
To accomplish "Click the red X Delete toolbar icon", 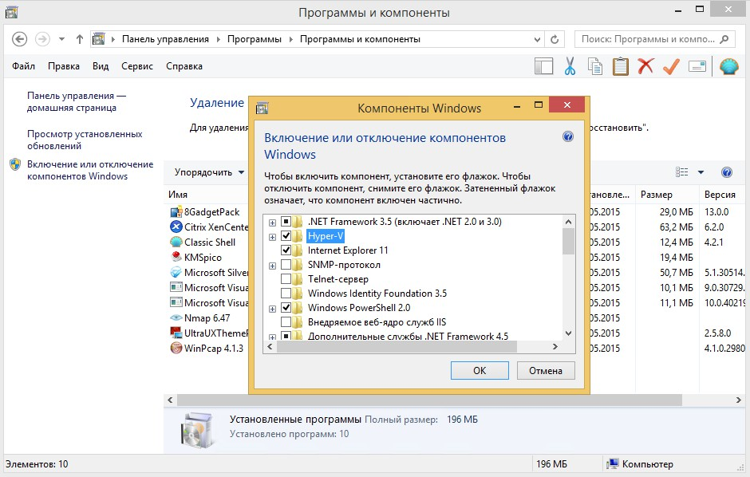I will coord(645,67).
